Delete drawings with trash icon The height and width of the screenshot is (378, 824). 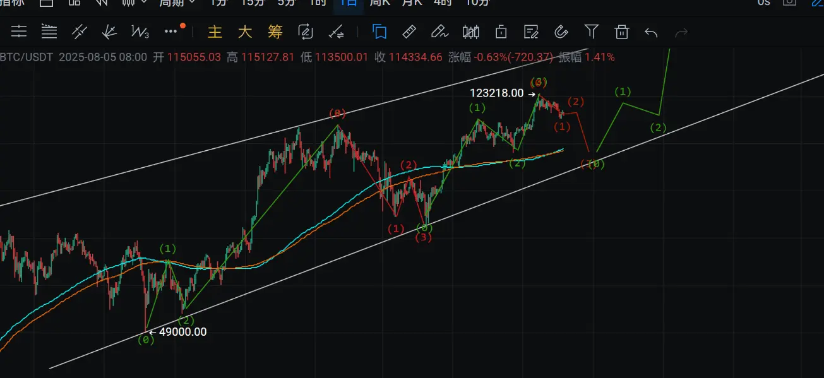coord(622,32)
